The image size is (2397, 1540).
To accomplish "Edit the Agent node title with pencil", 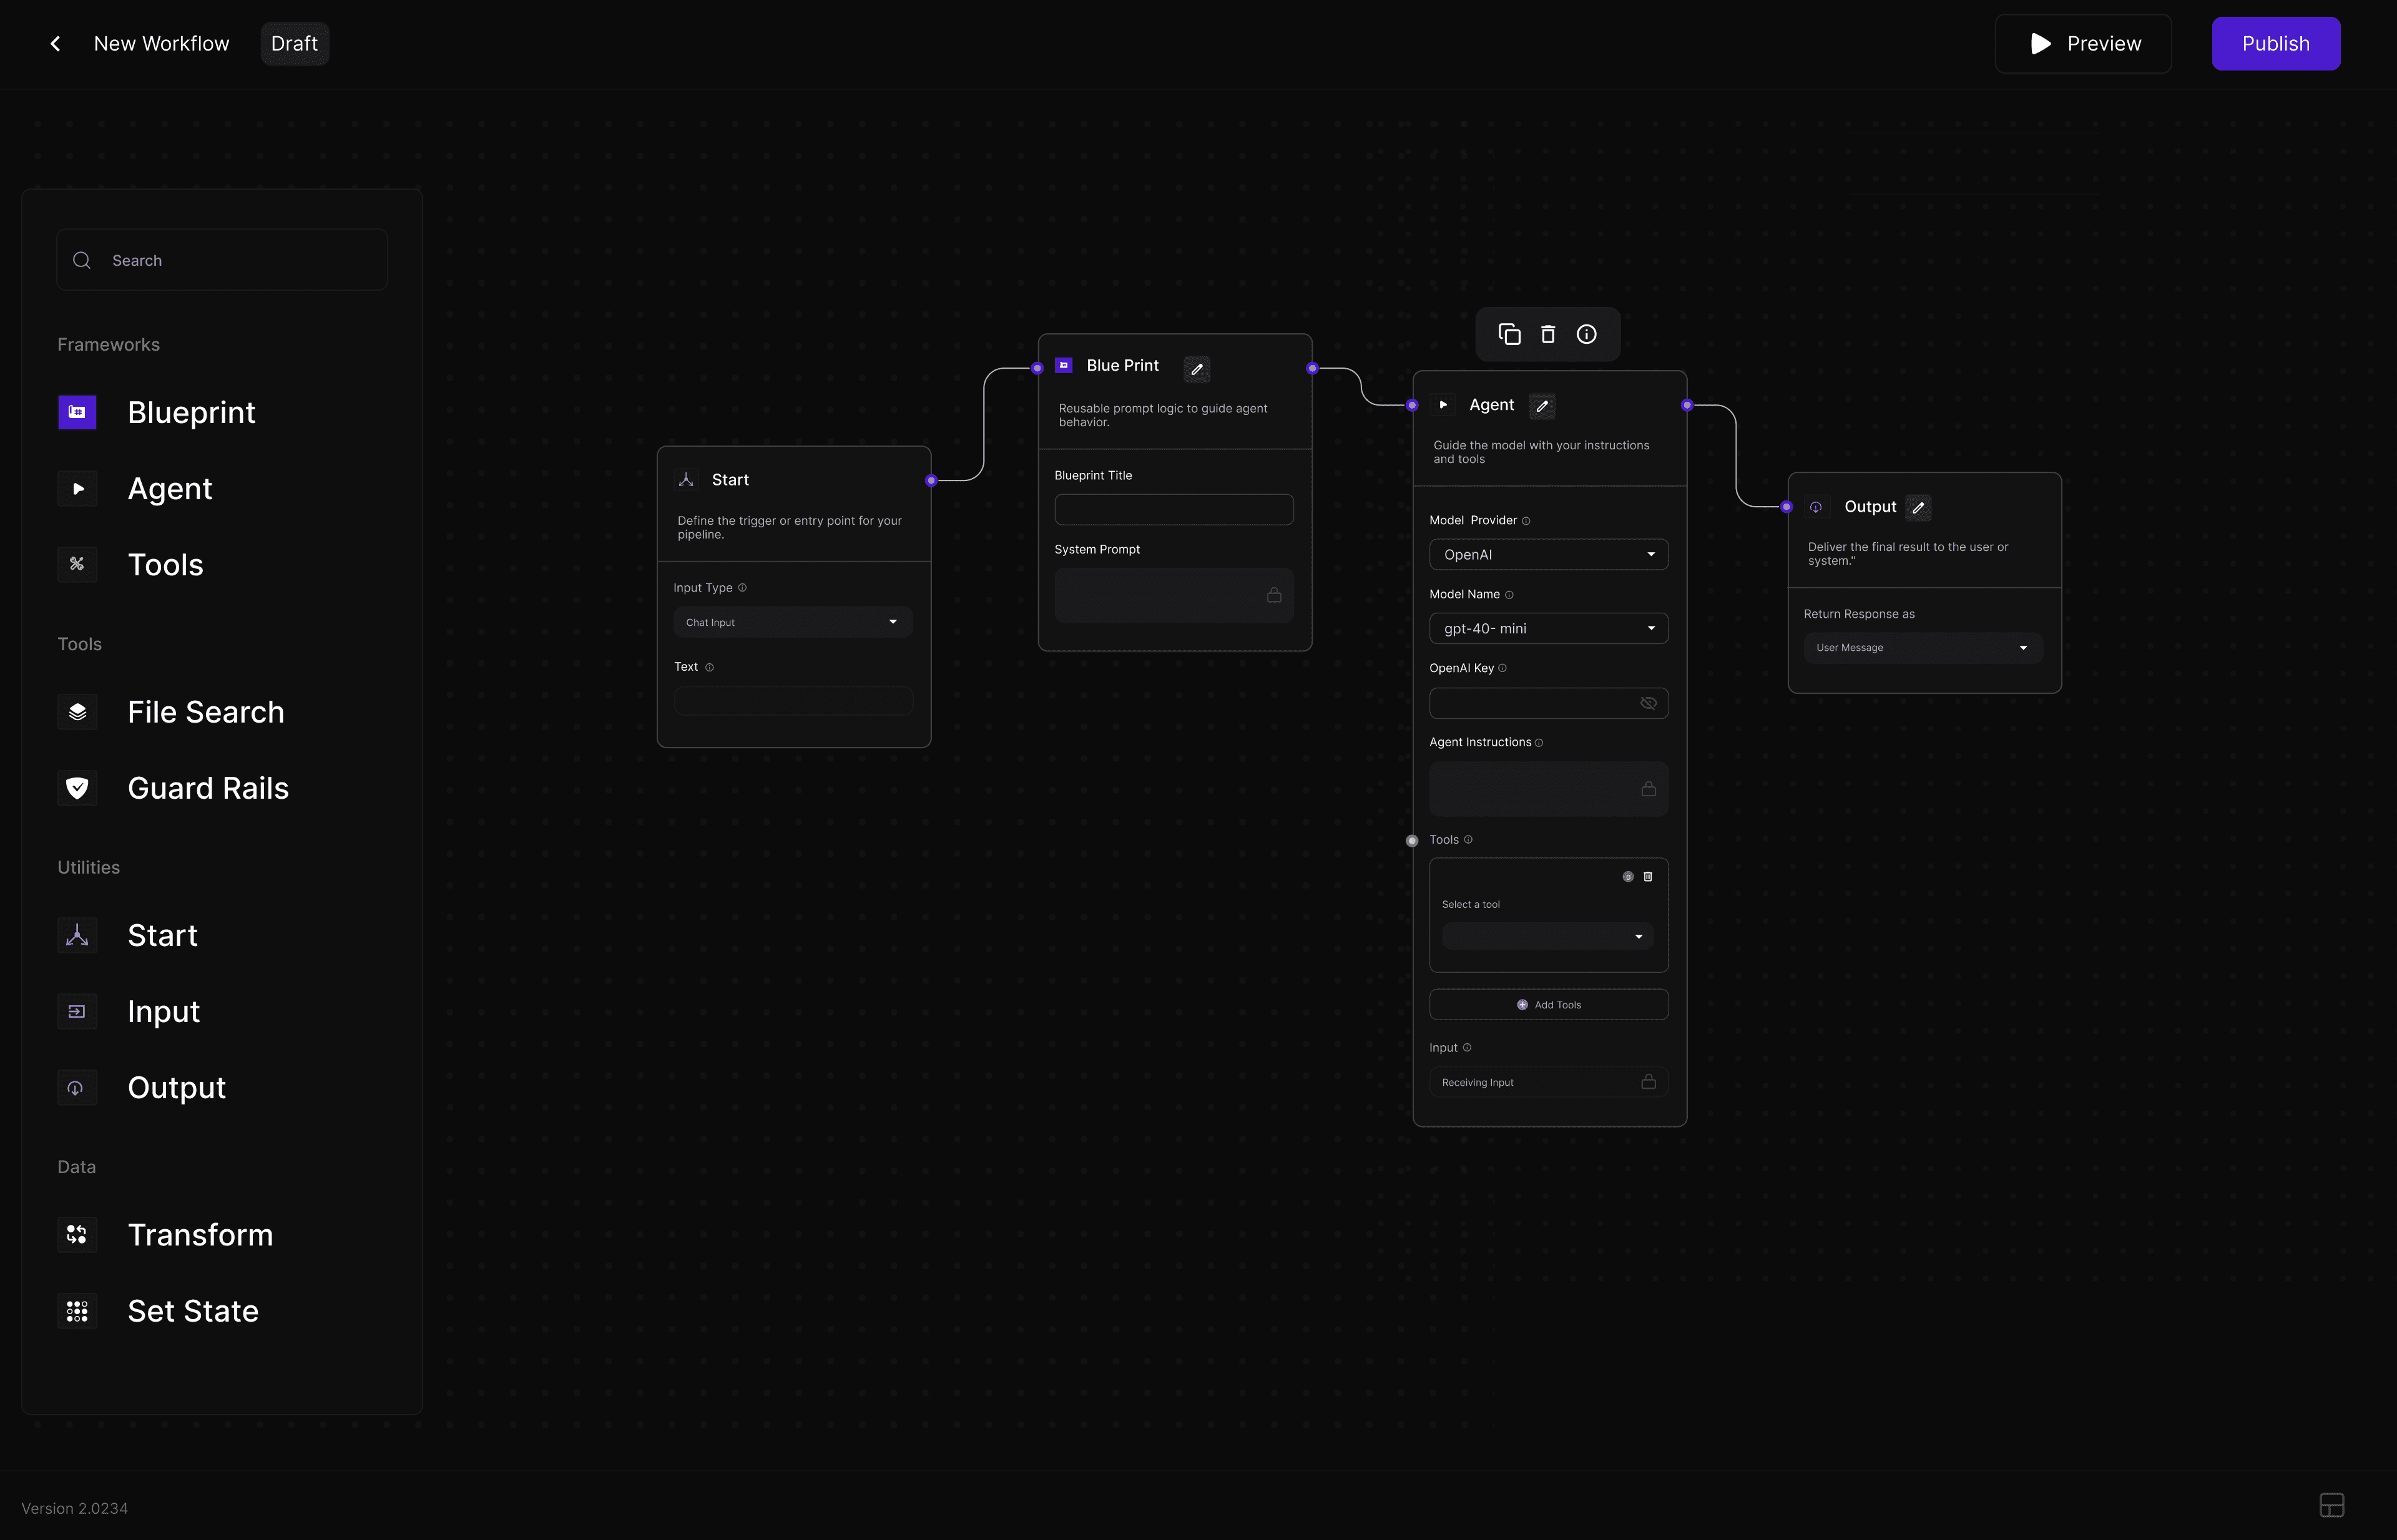I will (1542, 406).
